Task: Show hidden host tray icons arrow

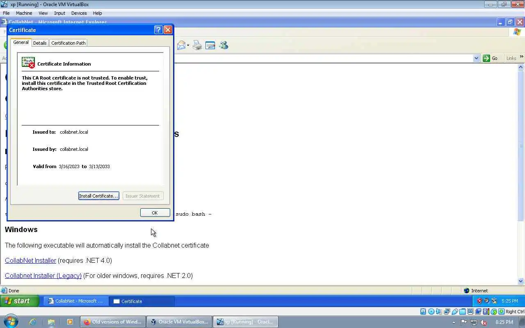Action: point(454,322)
